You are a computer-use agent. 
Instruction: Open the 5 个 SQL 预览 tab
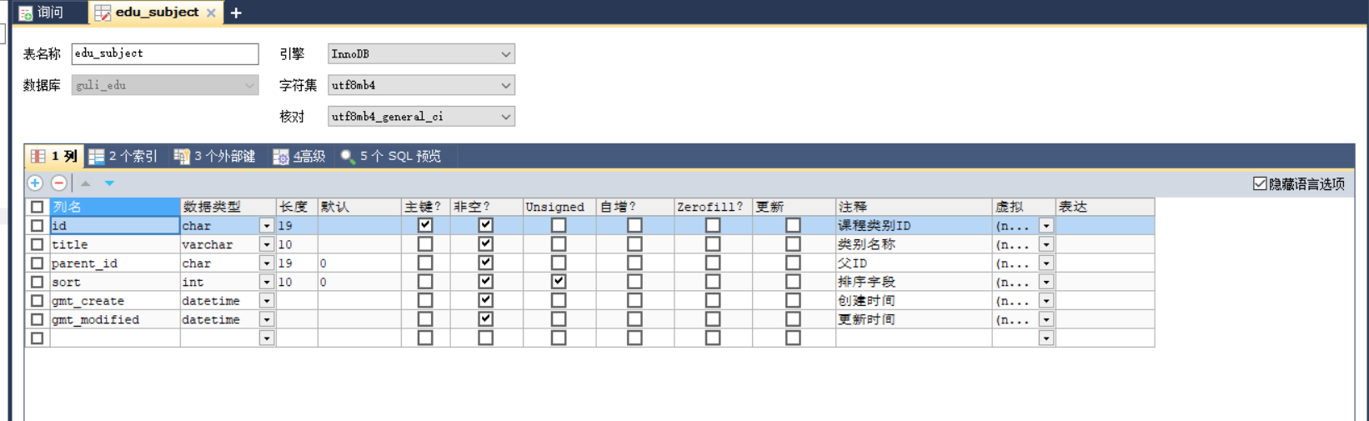(x=390, y=156)
